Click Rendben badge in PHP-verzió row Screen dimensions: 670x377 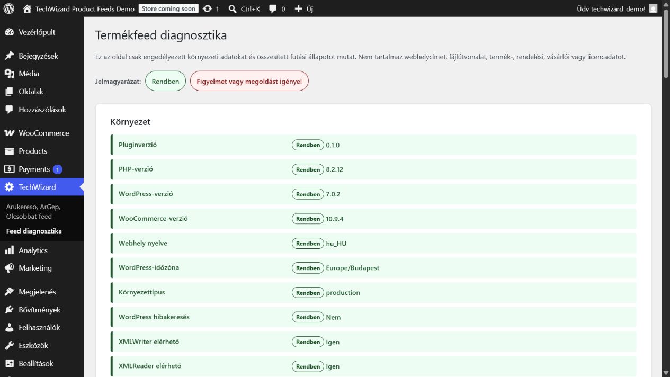coord(308,170)
